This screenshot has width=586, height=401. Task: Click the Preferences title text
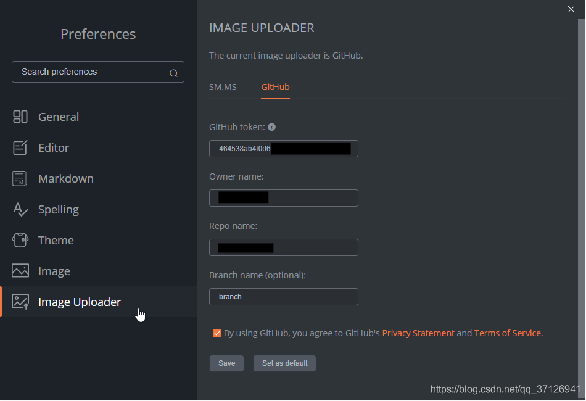point(98,34)
